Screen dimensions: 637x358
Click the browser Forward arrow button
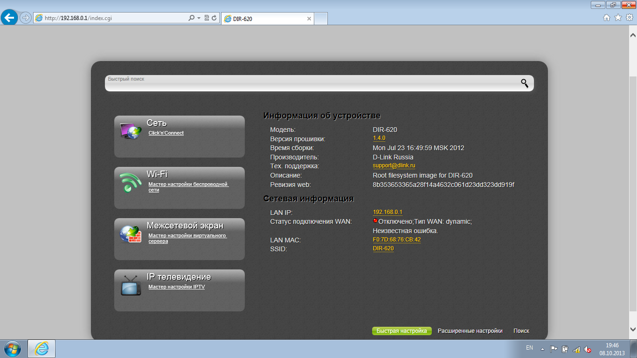pyautogui.click(x=25, y=18)
